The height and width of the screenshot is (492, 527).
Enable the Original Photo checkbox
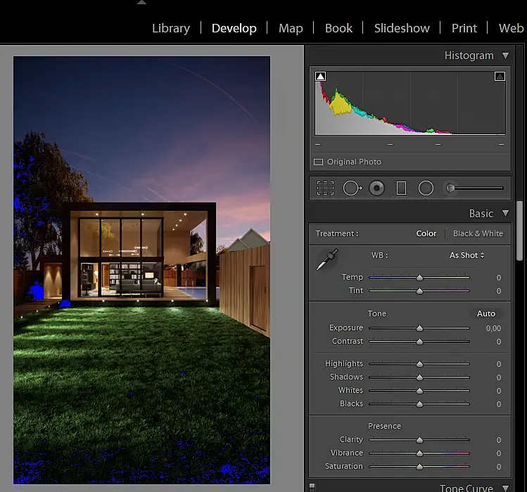[318, 162]
